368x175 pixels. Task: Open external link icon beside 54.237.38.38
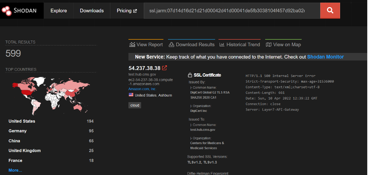pos(165,68)
